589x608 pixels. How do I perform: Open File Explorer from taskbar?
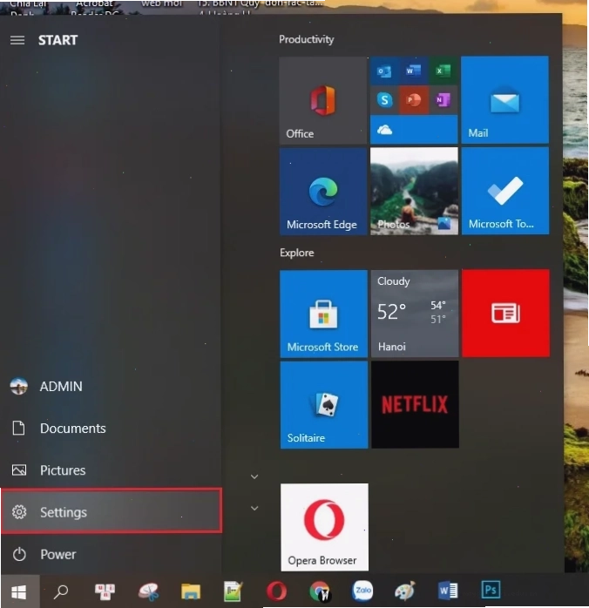click(x=191, y=591)
